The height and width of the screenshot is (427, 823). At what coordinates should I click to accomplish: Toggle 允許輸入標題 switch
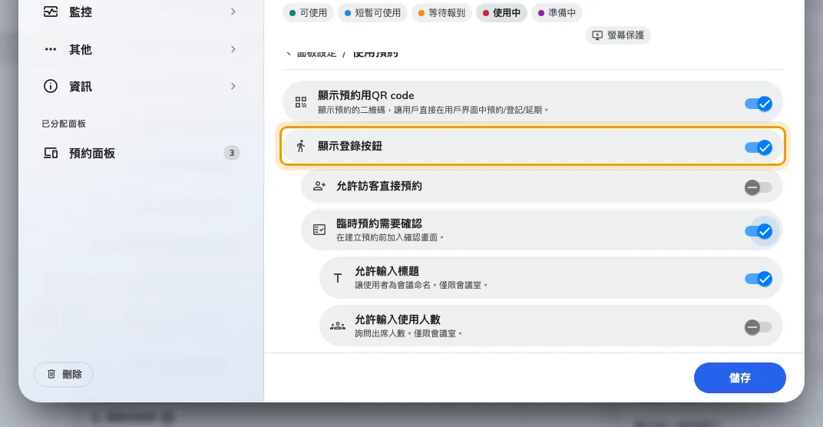(759, 278)
